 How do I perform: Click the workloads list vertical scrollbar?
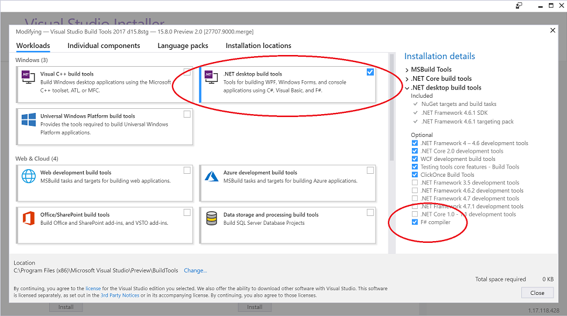(391, 108)
